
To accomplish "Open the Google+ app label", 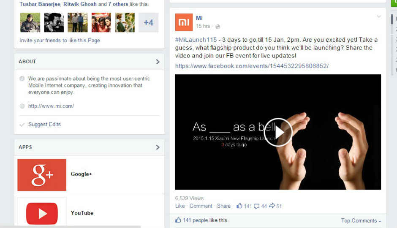I will [x=81, y=174].
